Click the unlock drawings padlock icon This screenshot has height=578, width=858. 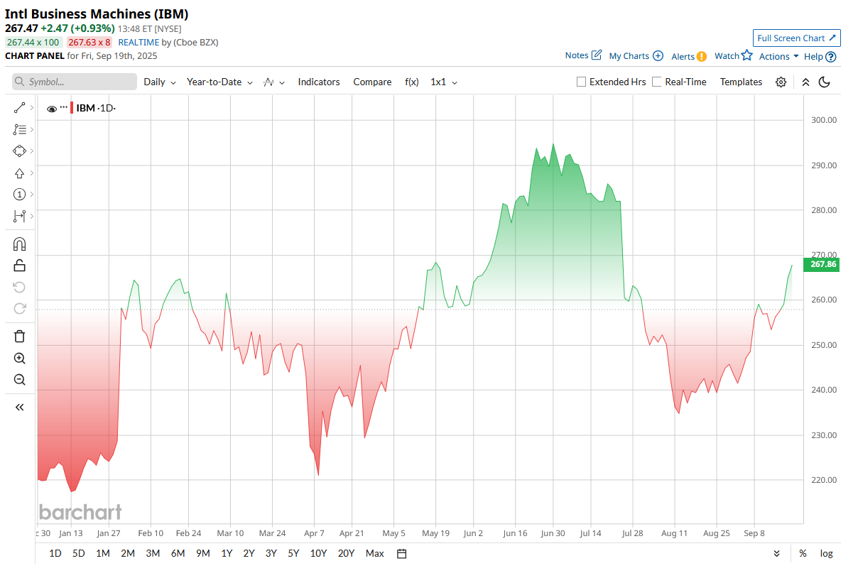click(19, 266)
